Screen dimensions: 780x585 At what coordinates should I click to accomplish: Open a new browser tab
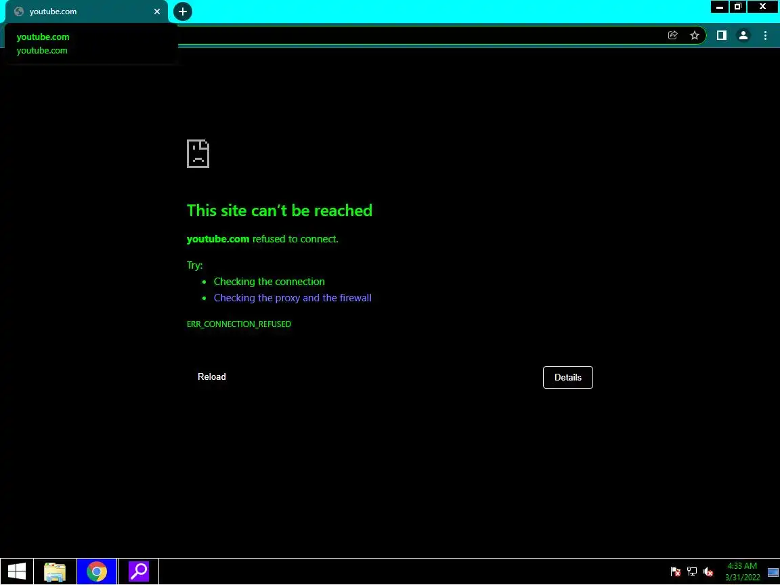pos(183,12)
